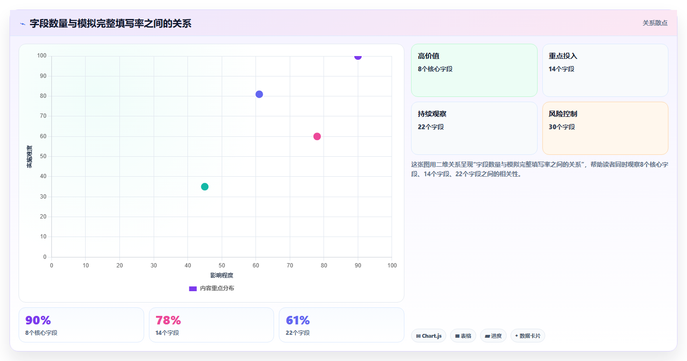Click the icon in the 进度 chip
This screenshot has height=361, width=687.
click(487, 336)
